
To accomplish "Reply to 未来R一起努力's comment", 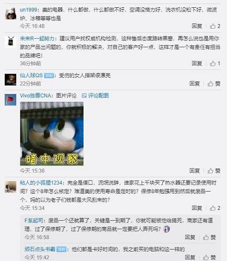I will point(197,64).
